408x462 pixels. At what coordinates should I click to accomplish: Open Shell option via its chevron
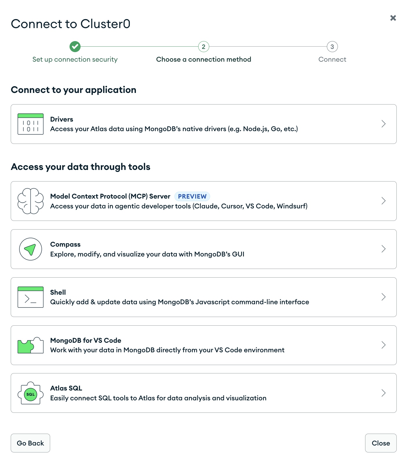[x=384, y=297]
